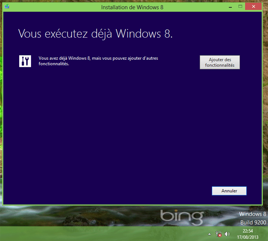Click the tools icon beside the message
Viewport: 268px width, 241px height.
pos(25,61)
